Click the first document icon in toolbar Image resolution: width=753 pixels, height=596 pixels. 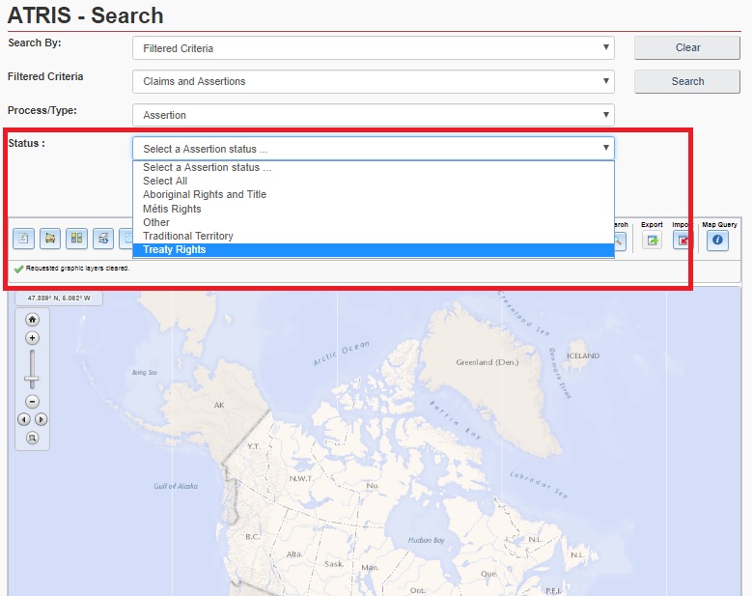[24, 239]
